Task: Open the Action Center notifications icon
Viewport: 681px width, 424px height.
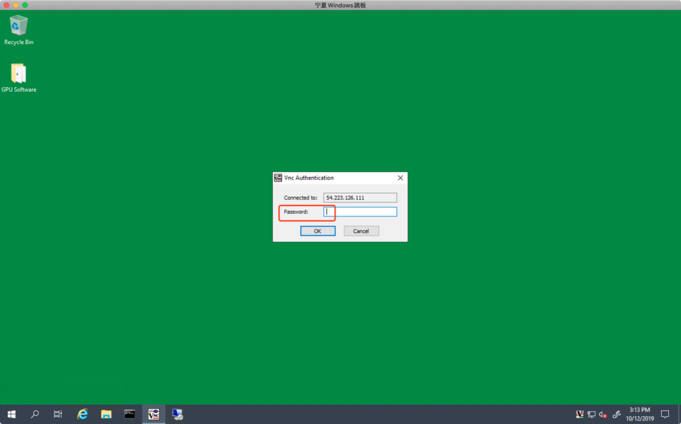Action: pyautogui.click(x=664, y=414)
